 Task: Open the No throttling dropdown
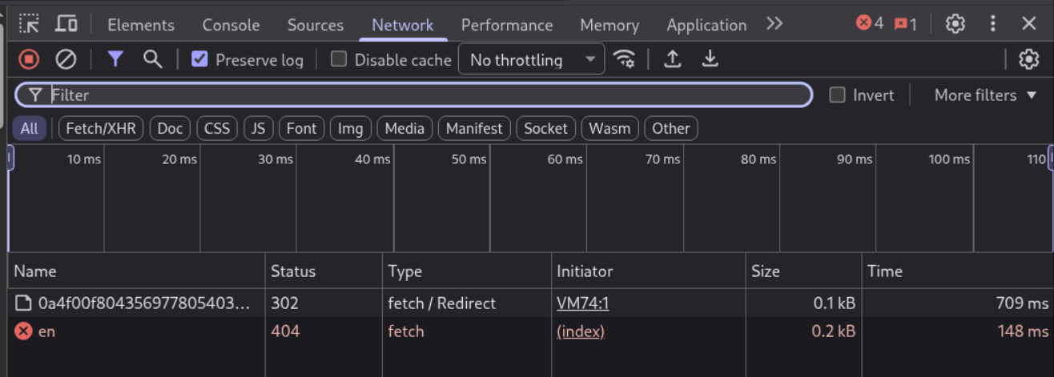[x=531, y=59]
